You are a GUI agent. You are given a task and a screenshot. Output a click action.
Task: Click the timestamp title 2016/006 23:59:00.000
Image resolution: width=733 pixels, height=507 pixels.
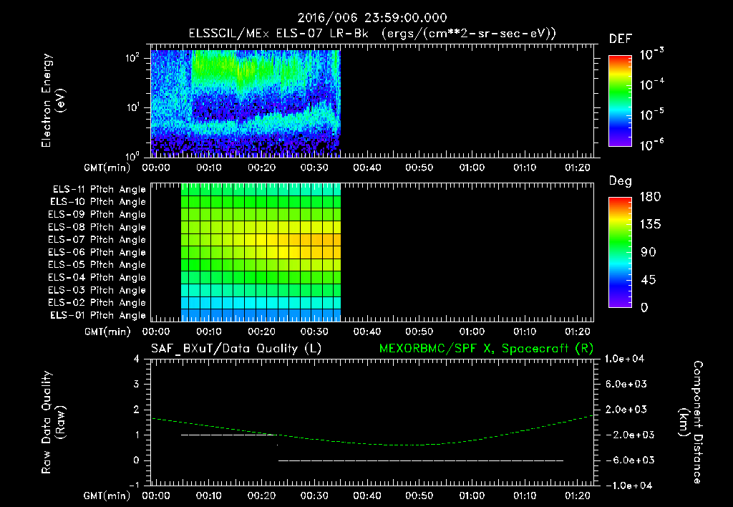[372, 18]
